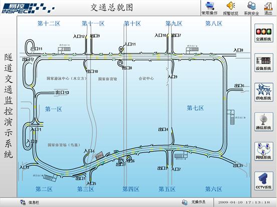Select the 第一区 zone label
The height and width of the screenshot is (207, 277).
click(54, 109)
